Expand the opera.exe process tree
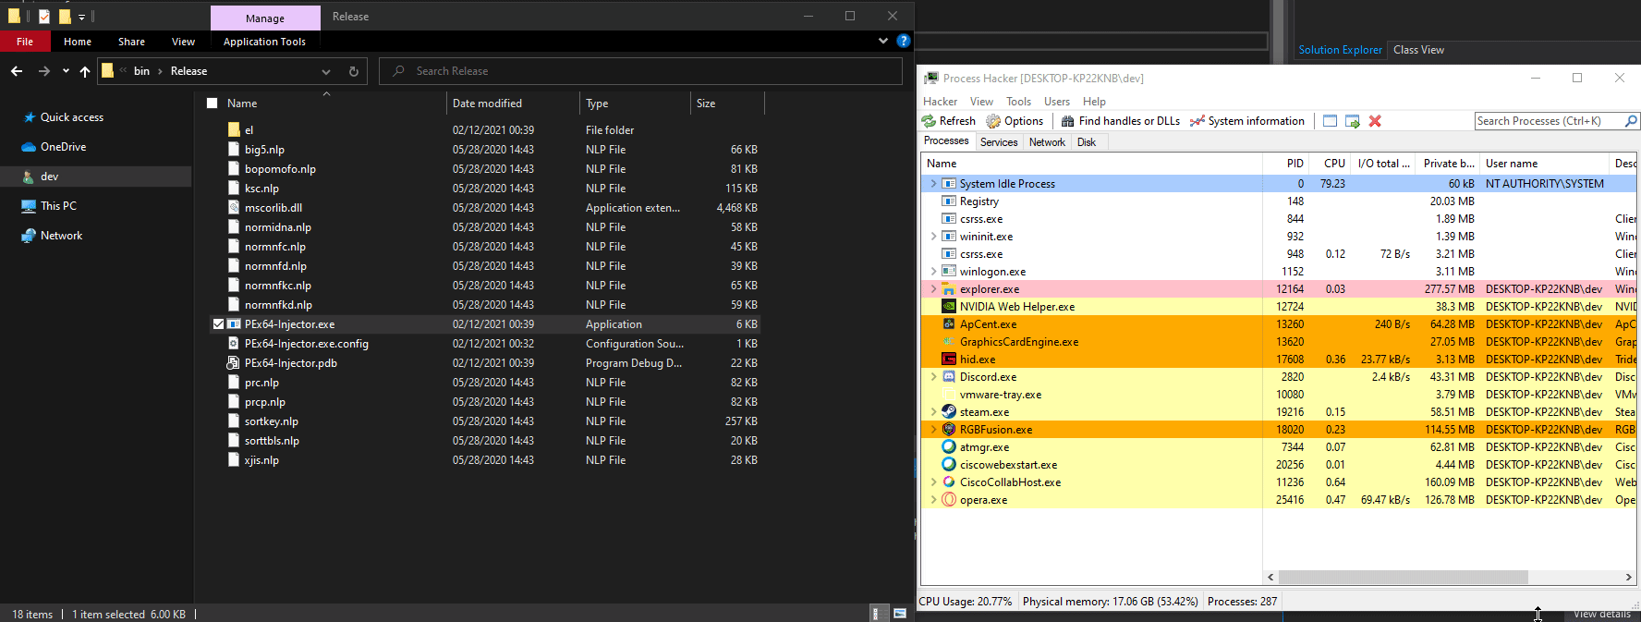 tap(933, 500)
